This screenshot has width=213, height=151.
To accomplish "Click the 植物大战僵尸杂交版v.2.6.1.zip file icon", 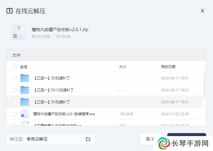I will pyautogui.click(x=19, y=33).
